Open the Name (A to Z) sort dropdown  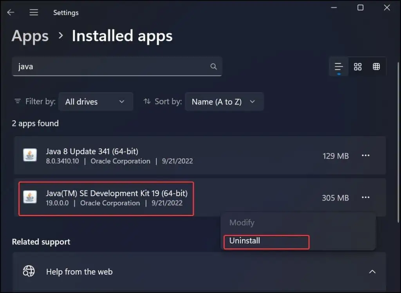pyautogui.click(x=224, y=101)
